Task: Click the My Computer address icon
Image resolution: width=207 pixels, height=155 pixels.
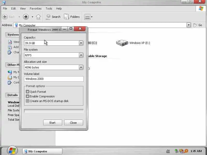Action: [x=16, y=25]
